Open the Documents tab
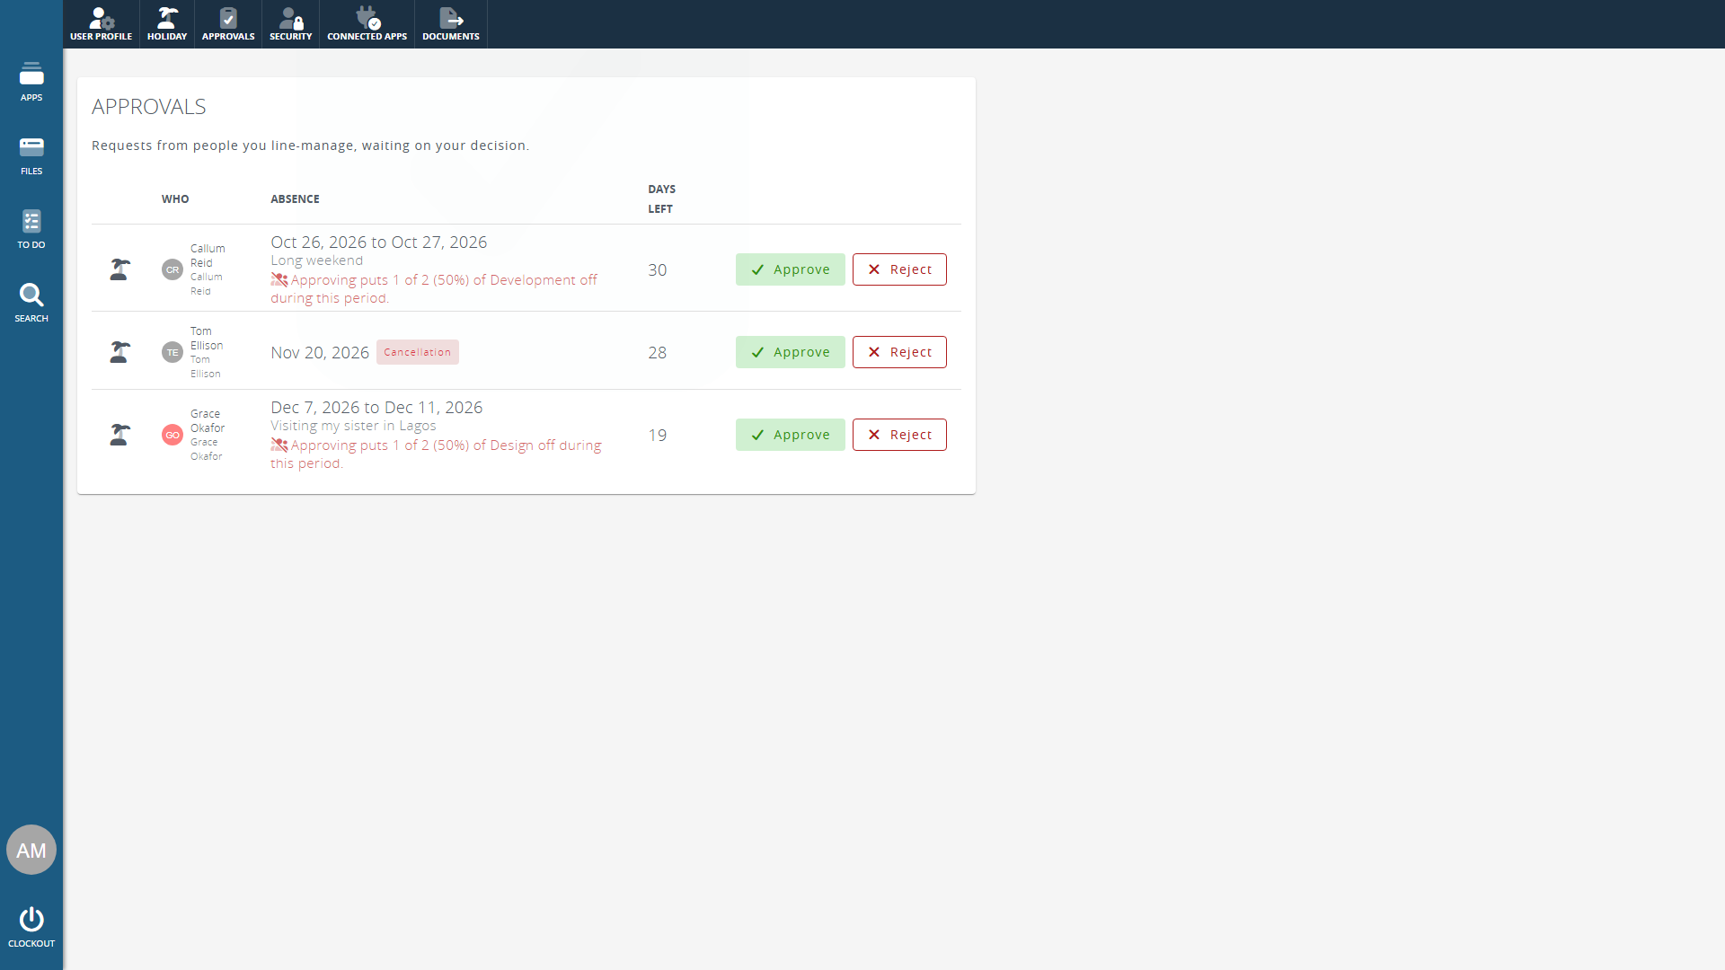 pos(451,24)
